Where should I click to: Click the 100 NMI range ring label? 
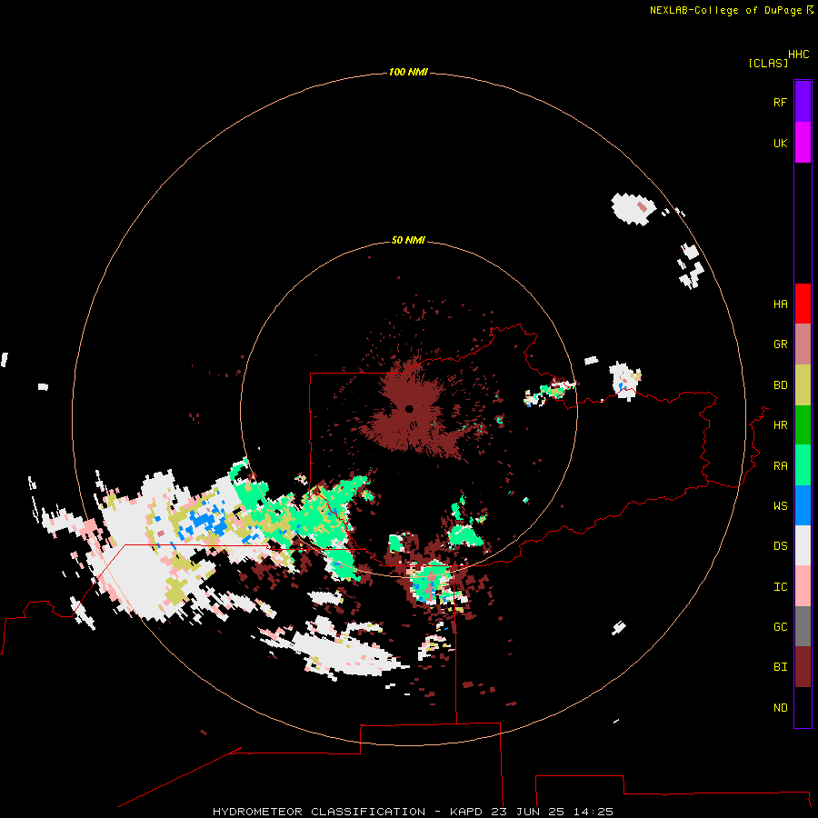(x=408, y=72)
